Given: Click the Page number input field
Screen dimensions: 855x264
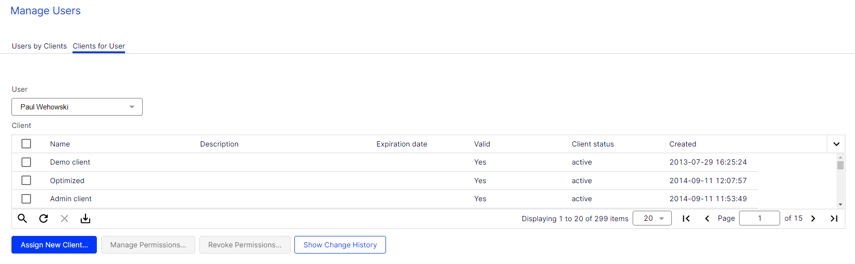Looking at the screenshot, I should click(x=759, y=218).
